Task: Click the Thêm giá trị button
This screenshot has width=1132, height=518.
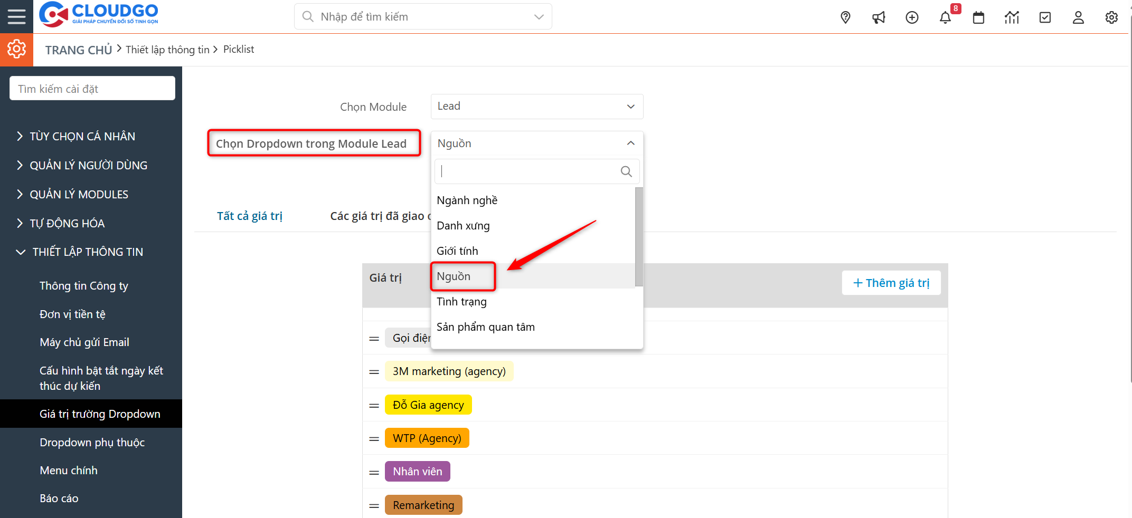Action: point(891,283)
